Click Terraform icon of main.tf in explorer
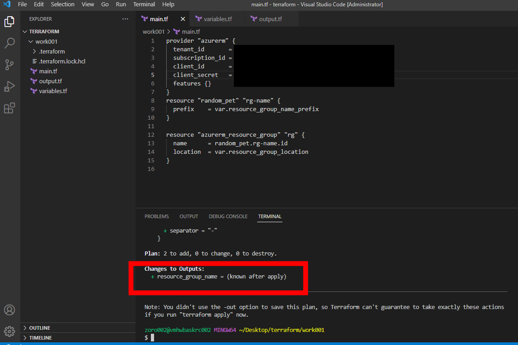Image resolution: width=518 pixels, height=345 pixels. pyautogui.click(x=34, y=71)
